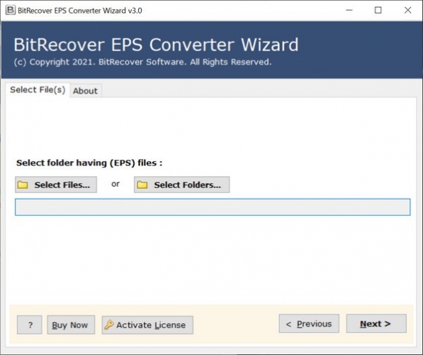This screenshot has height=355, width=423.
Task: Click the 'Select folder having (EPS) files' label
Action: coord(89,163)
